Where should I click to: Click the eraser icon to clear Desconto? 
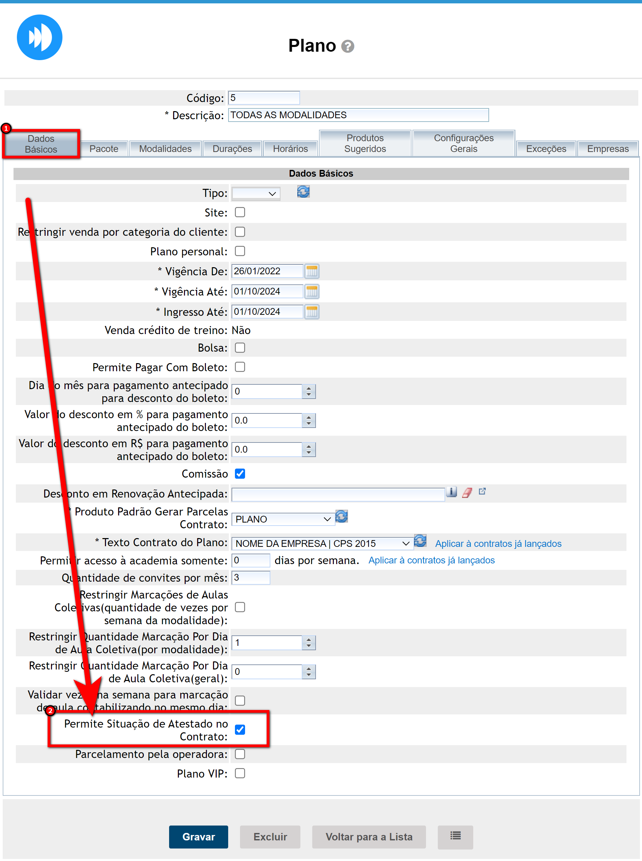coord(467,493)
